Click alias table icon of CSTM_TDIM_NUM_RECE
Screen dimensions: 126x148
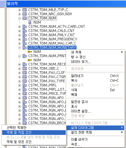pos(25,64)
